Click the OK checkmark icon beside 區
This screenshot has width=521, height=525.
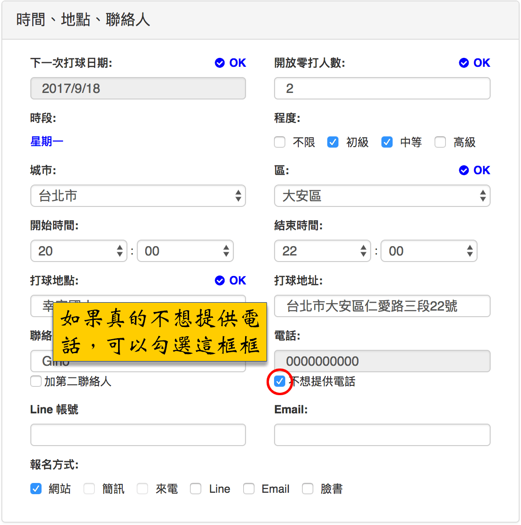pyautogui.click(x=464, y=170)
